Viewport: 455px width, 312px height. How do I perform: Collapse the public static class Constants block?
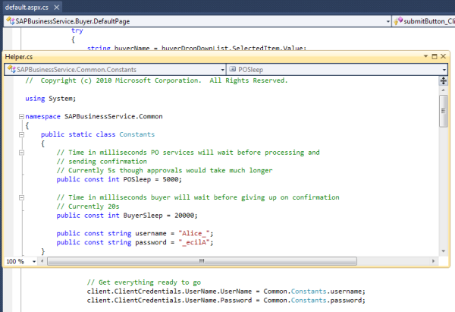click(x=21, y=134)
